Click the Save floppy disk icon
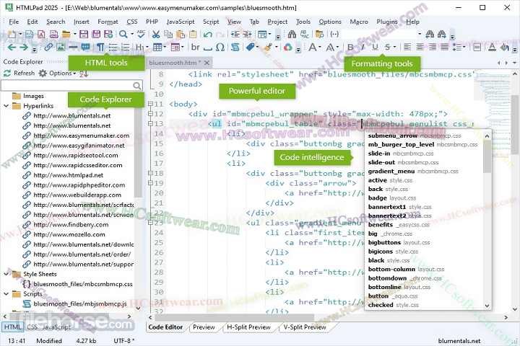520x346 pixels. coord(83,34)
